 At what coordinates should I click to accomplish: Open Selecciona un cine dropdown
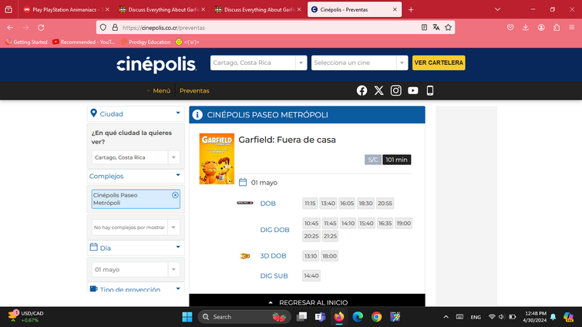359,62
